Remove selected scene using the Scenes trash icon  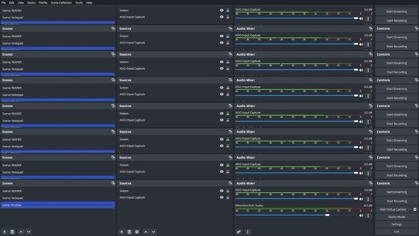coord(12,232)
